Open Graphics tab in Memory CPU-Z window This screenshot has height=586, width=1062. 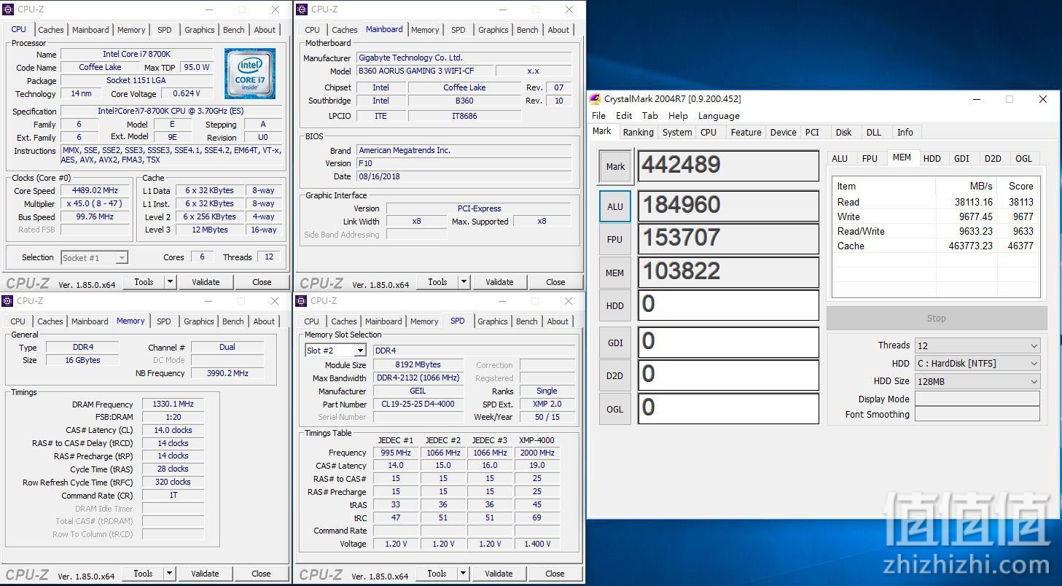199,321
